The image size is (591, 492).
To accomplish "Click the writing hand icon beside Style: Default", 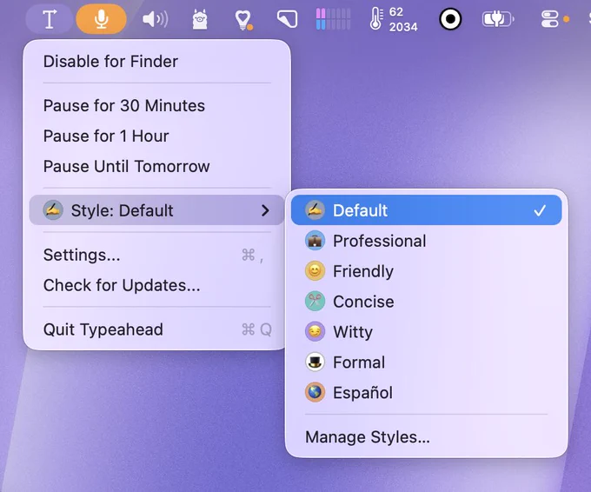I will click(53, 210).
